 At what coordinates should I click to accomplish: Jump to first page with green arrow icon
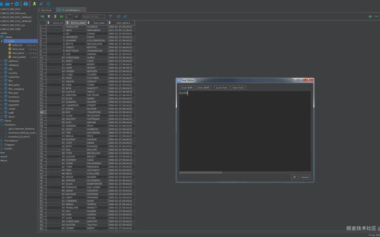(42, 17)
